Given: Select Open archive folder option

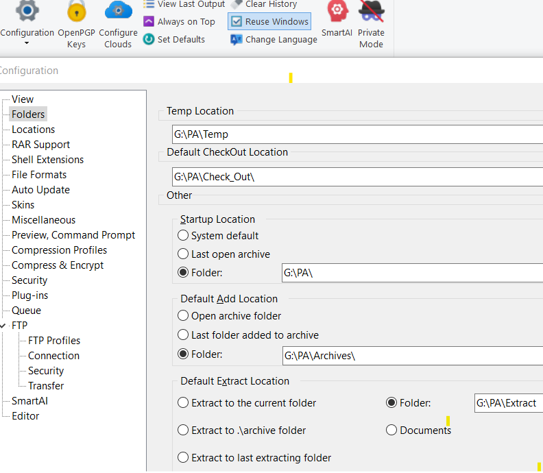Looking at the screenshot, I should [183, 316].
